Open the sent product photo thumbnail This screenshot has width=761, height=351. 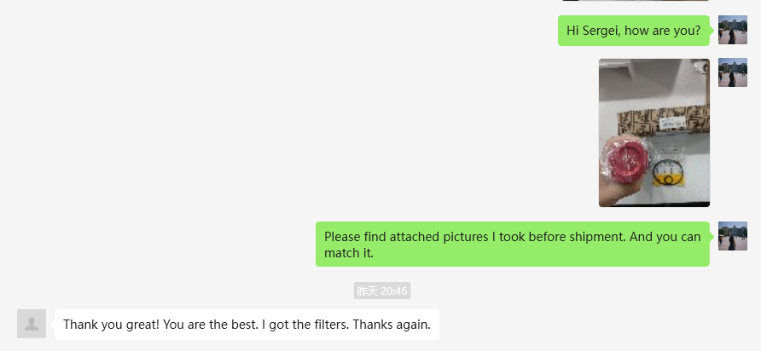tap(654, 132)
